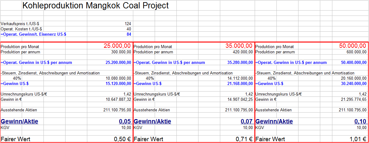Select the red 50.000,00 monthly production cell
The width and height of the screenshot is (369, 143).
coord(353,46)
